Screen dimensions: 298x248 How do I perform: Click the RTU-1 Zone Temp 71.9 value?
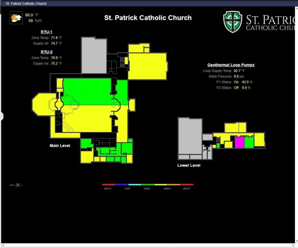54,38
